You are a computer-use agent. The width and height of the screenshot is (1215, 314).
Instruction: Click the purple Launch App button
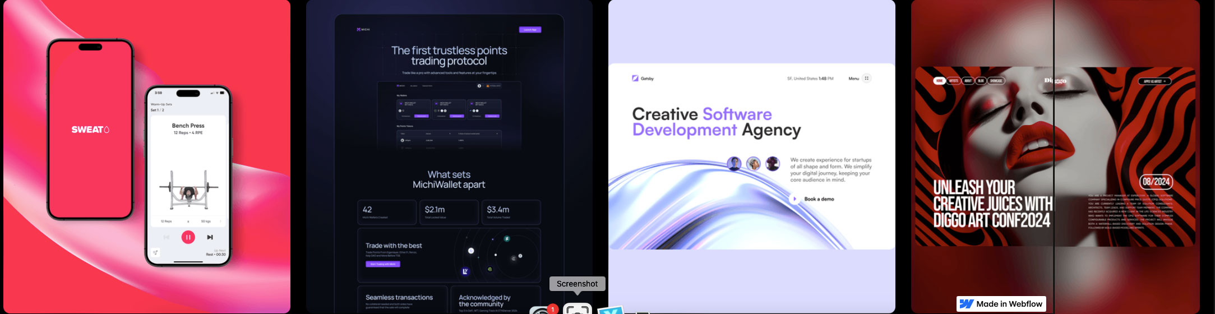click(530, 30)
